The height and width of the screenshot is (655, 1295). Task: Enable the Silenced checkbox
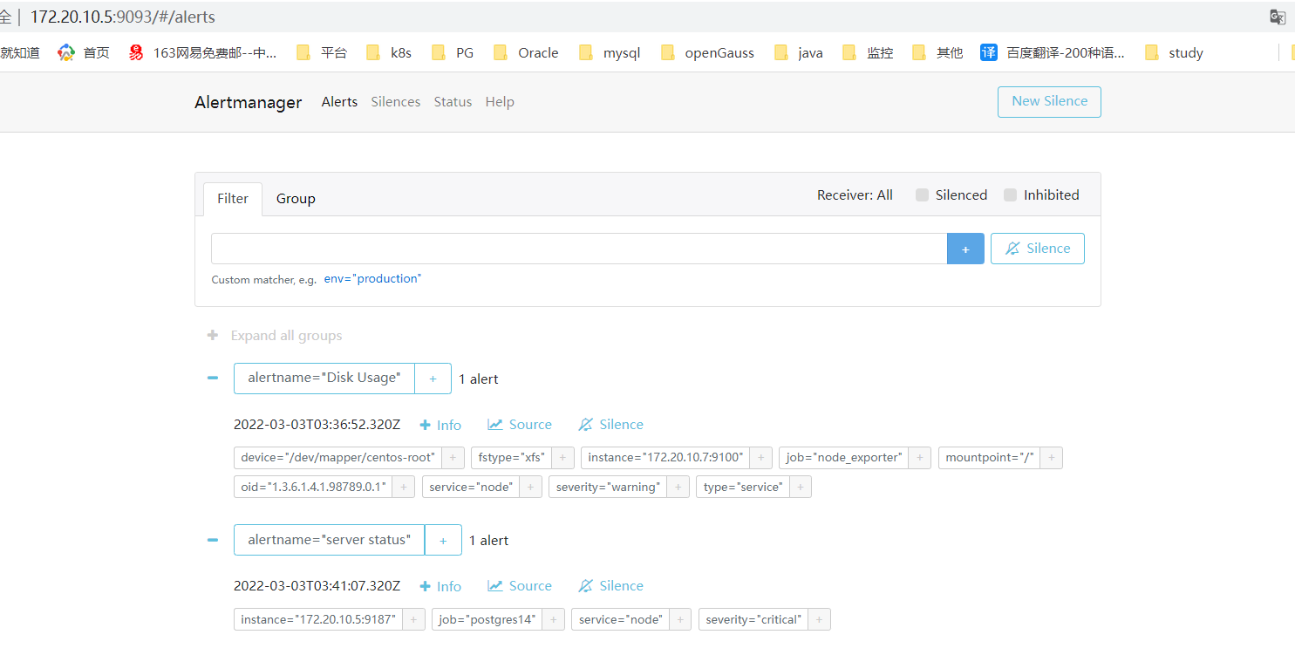pyautogui.click(x=922, y=194)
